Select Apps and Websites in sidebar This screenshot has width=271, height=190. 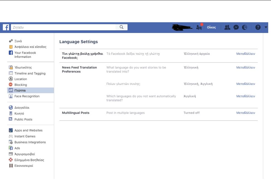pos(28,130)
